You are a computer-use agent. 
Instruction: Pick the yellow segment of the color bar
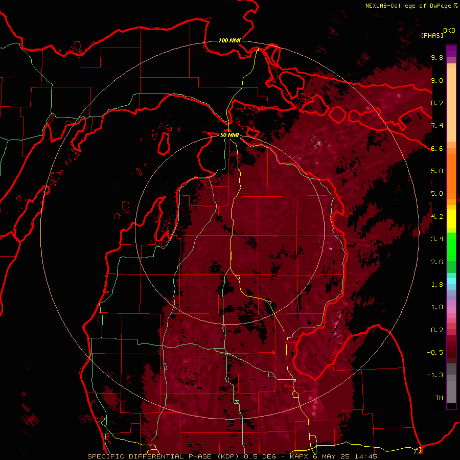[x=451, y=219]
